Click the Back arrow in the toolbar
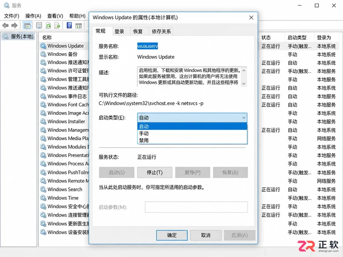This screenshot has height=257, width=343. click(x=5, y=25)
